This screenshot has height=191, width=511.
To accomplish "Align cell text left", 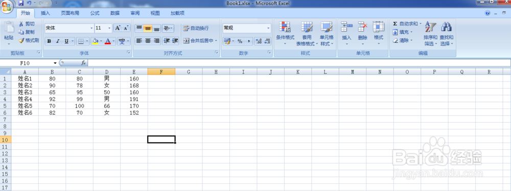I will (139, 41).
